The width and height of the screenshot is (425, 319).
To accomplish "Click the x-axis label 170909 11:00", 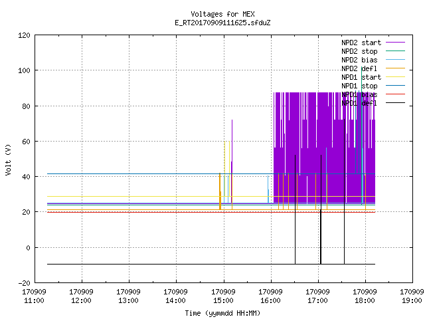I will tap(34, 296).
